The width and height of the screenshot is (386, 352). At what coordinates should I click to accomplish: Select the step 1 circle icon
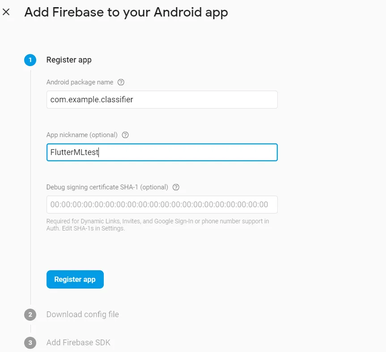pos(30,60)
